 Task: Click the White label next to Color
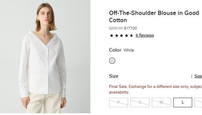click(x=129, y=50)
